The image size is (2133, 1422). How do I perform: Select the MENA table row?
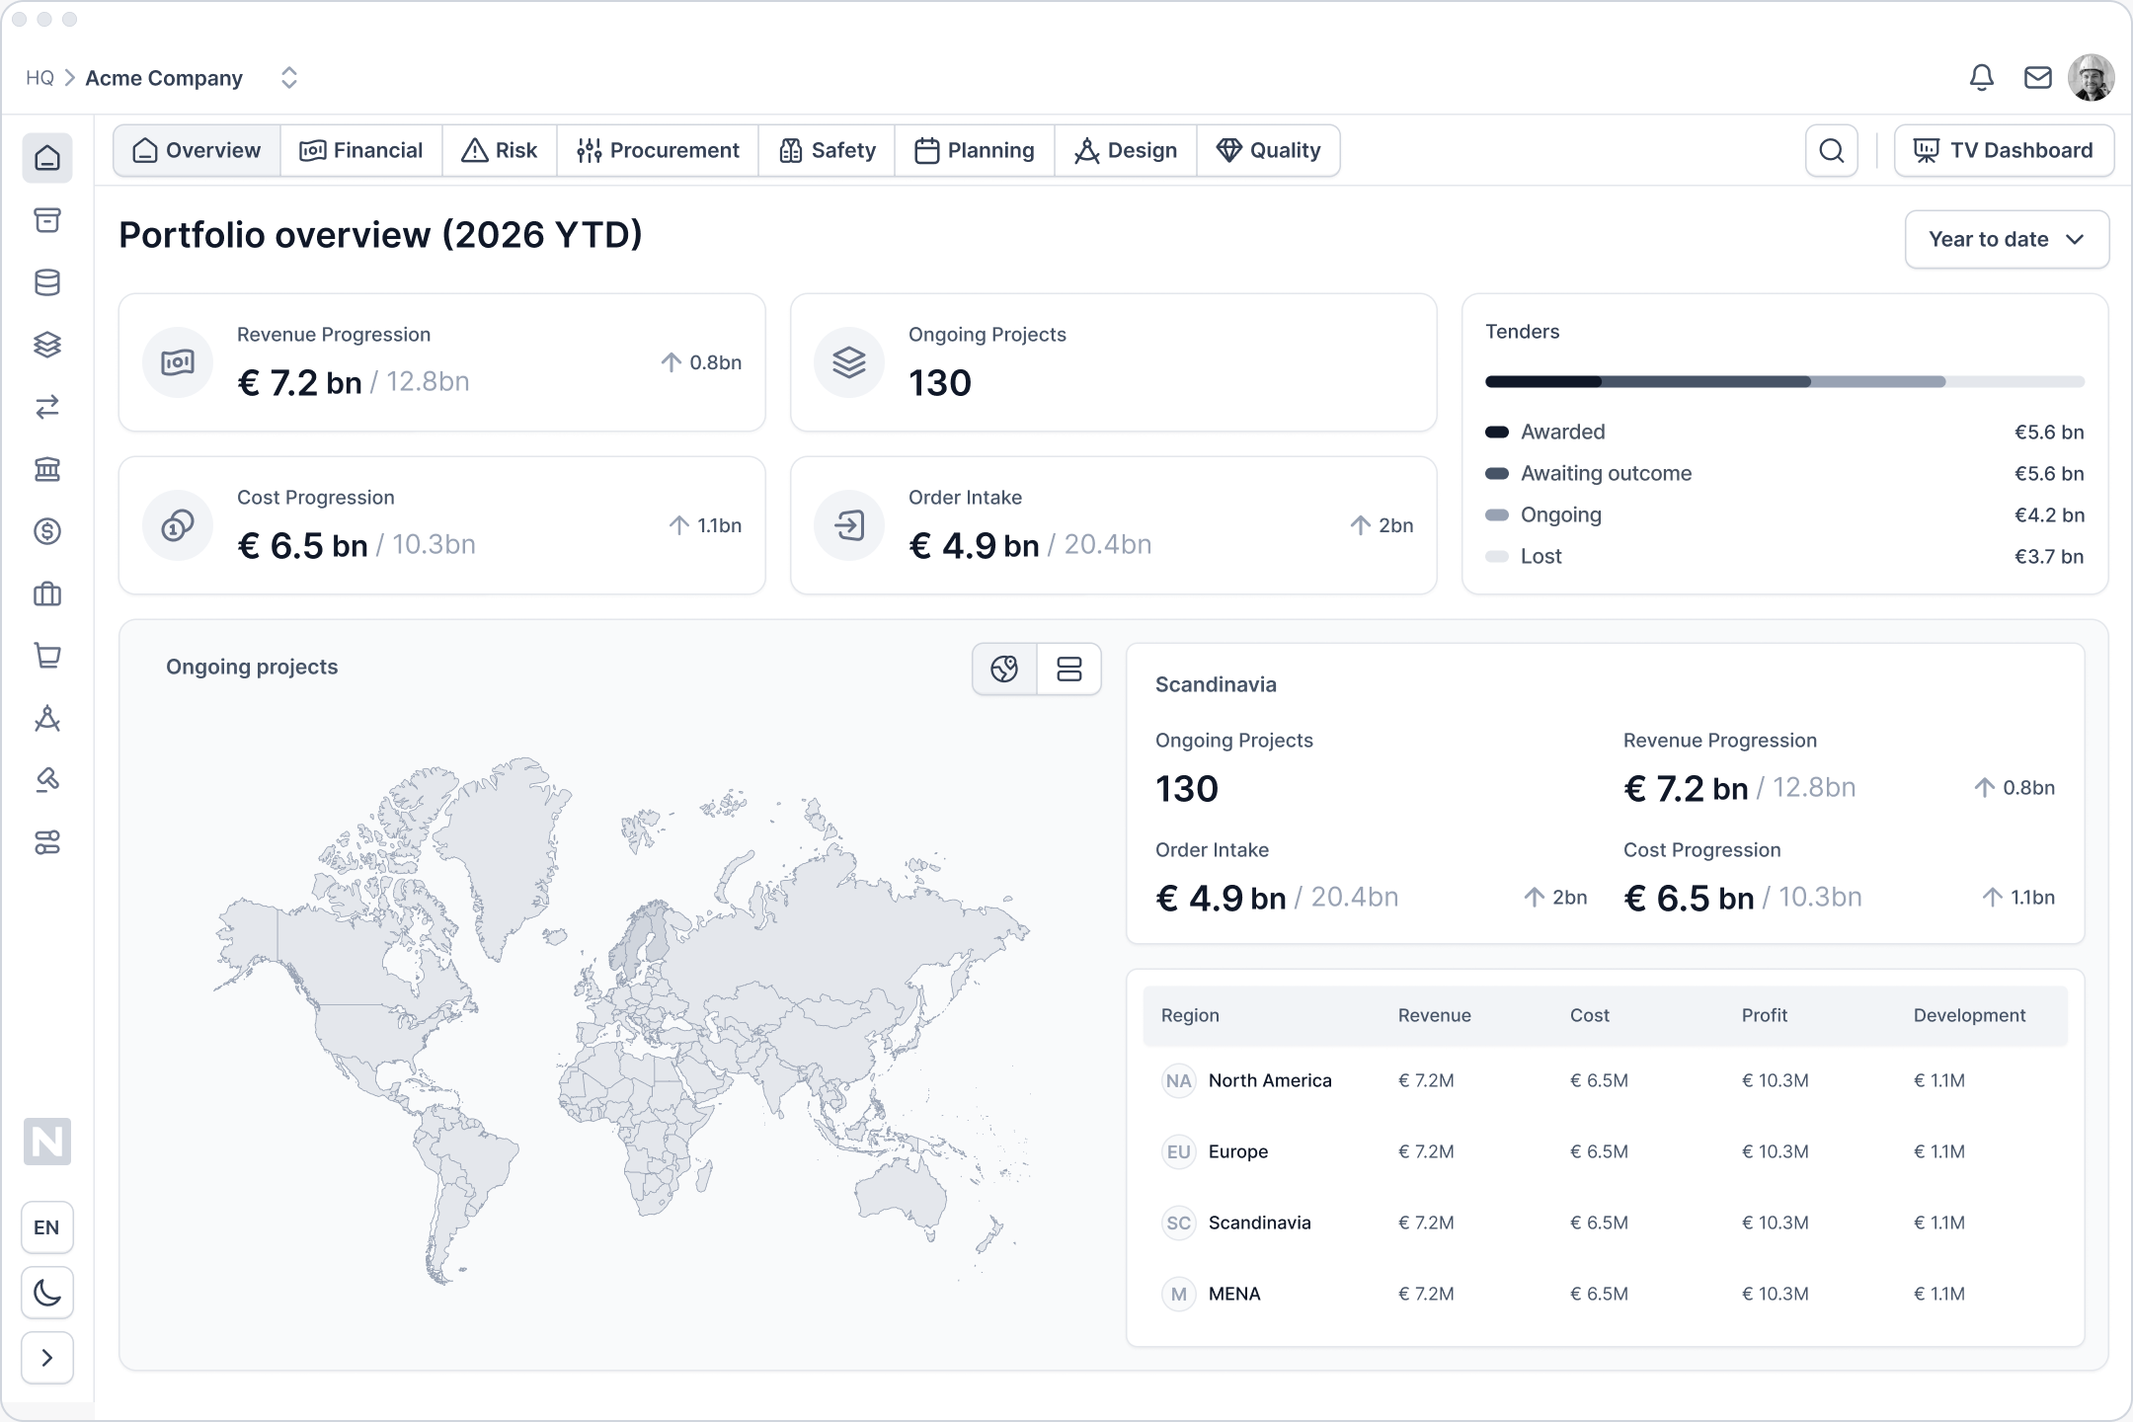[1606, 1294]
